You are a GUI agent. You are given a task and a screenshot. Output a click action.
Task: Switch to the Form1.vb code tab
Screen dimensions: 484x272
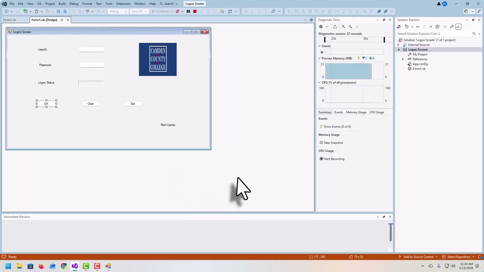[10, 20]
